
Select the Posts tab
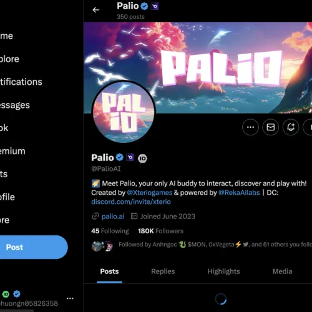tap(109, 271)
